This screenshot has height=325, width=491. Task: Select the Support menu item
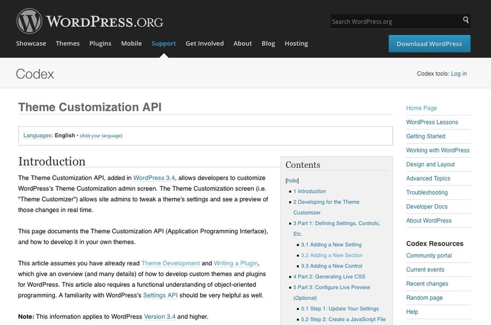(164, 43)
